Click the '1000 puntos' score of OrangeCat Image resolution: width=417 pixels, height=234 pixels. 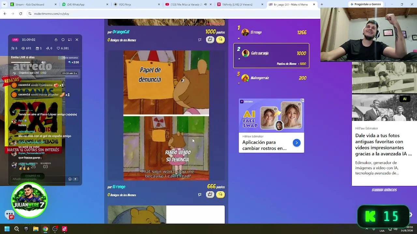tap(215, 32)
